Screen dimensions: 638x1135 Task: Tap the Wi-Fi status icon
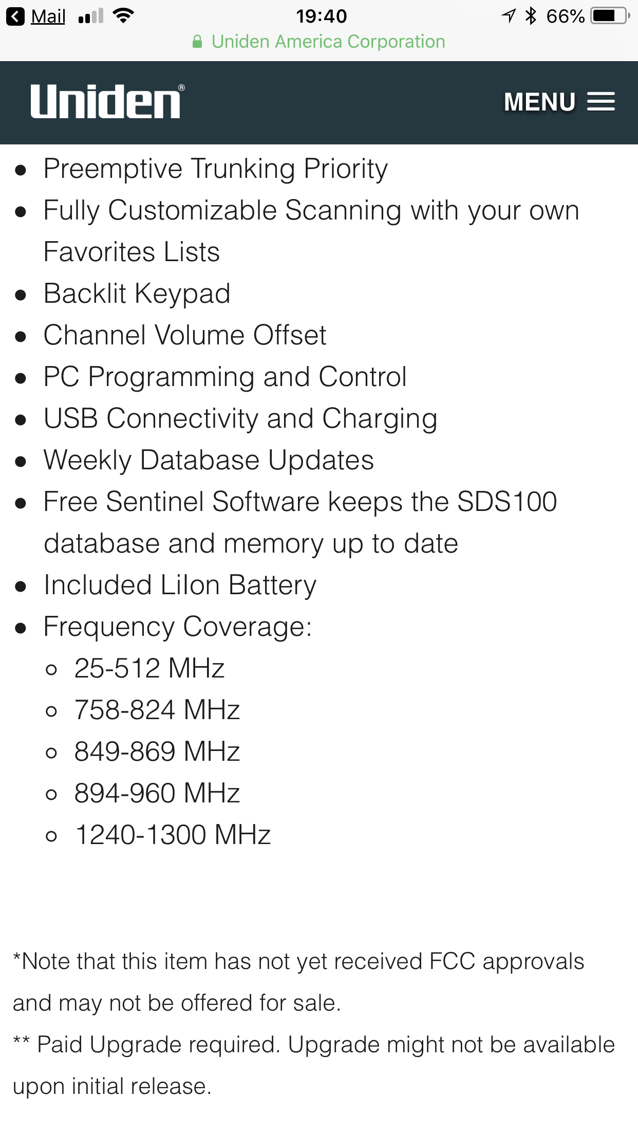coord(124,16)
